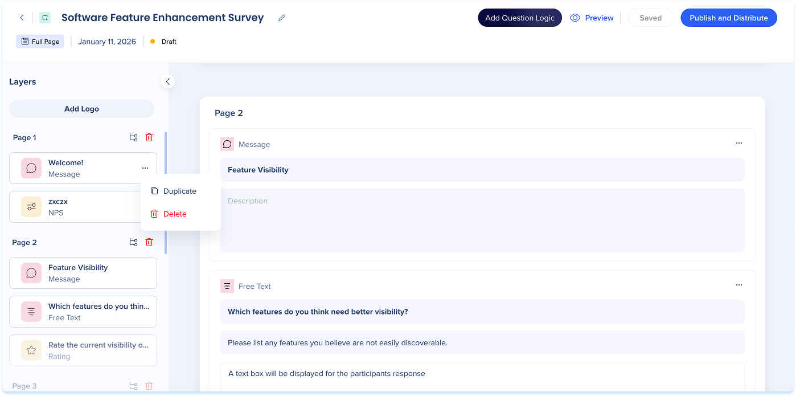Click Publish and Distribute
796x396 pixels.
point(728,18)
